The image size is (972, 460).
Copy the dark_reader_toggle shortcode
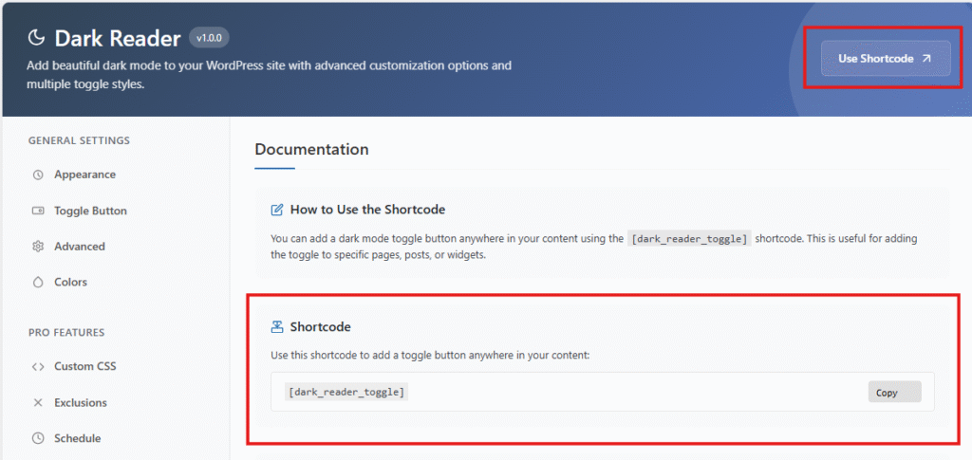pyautogui.click(x=894, y=393)
